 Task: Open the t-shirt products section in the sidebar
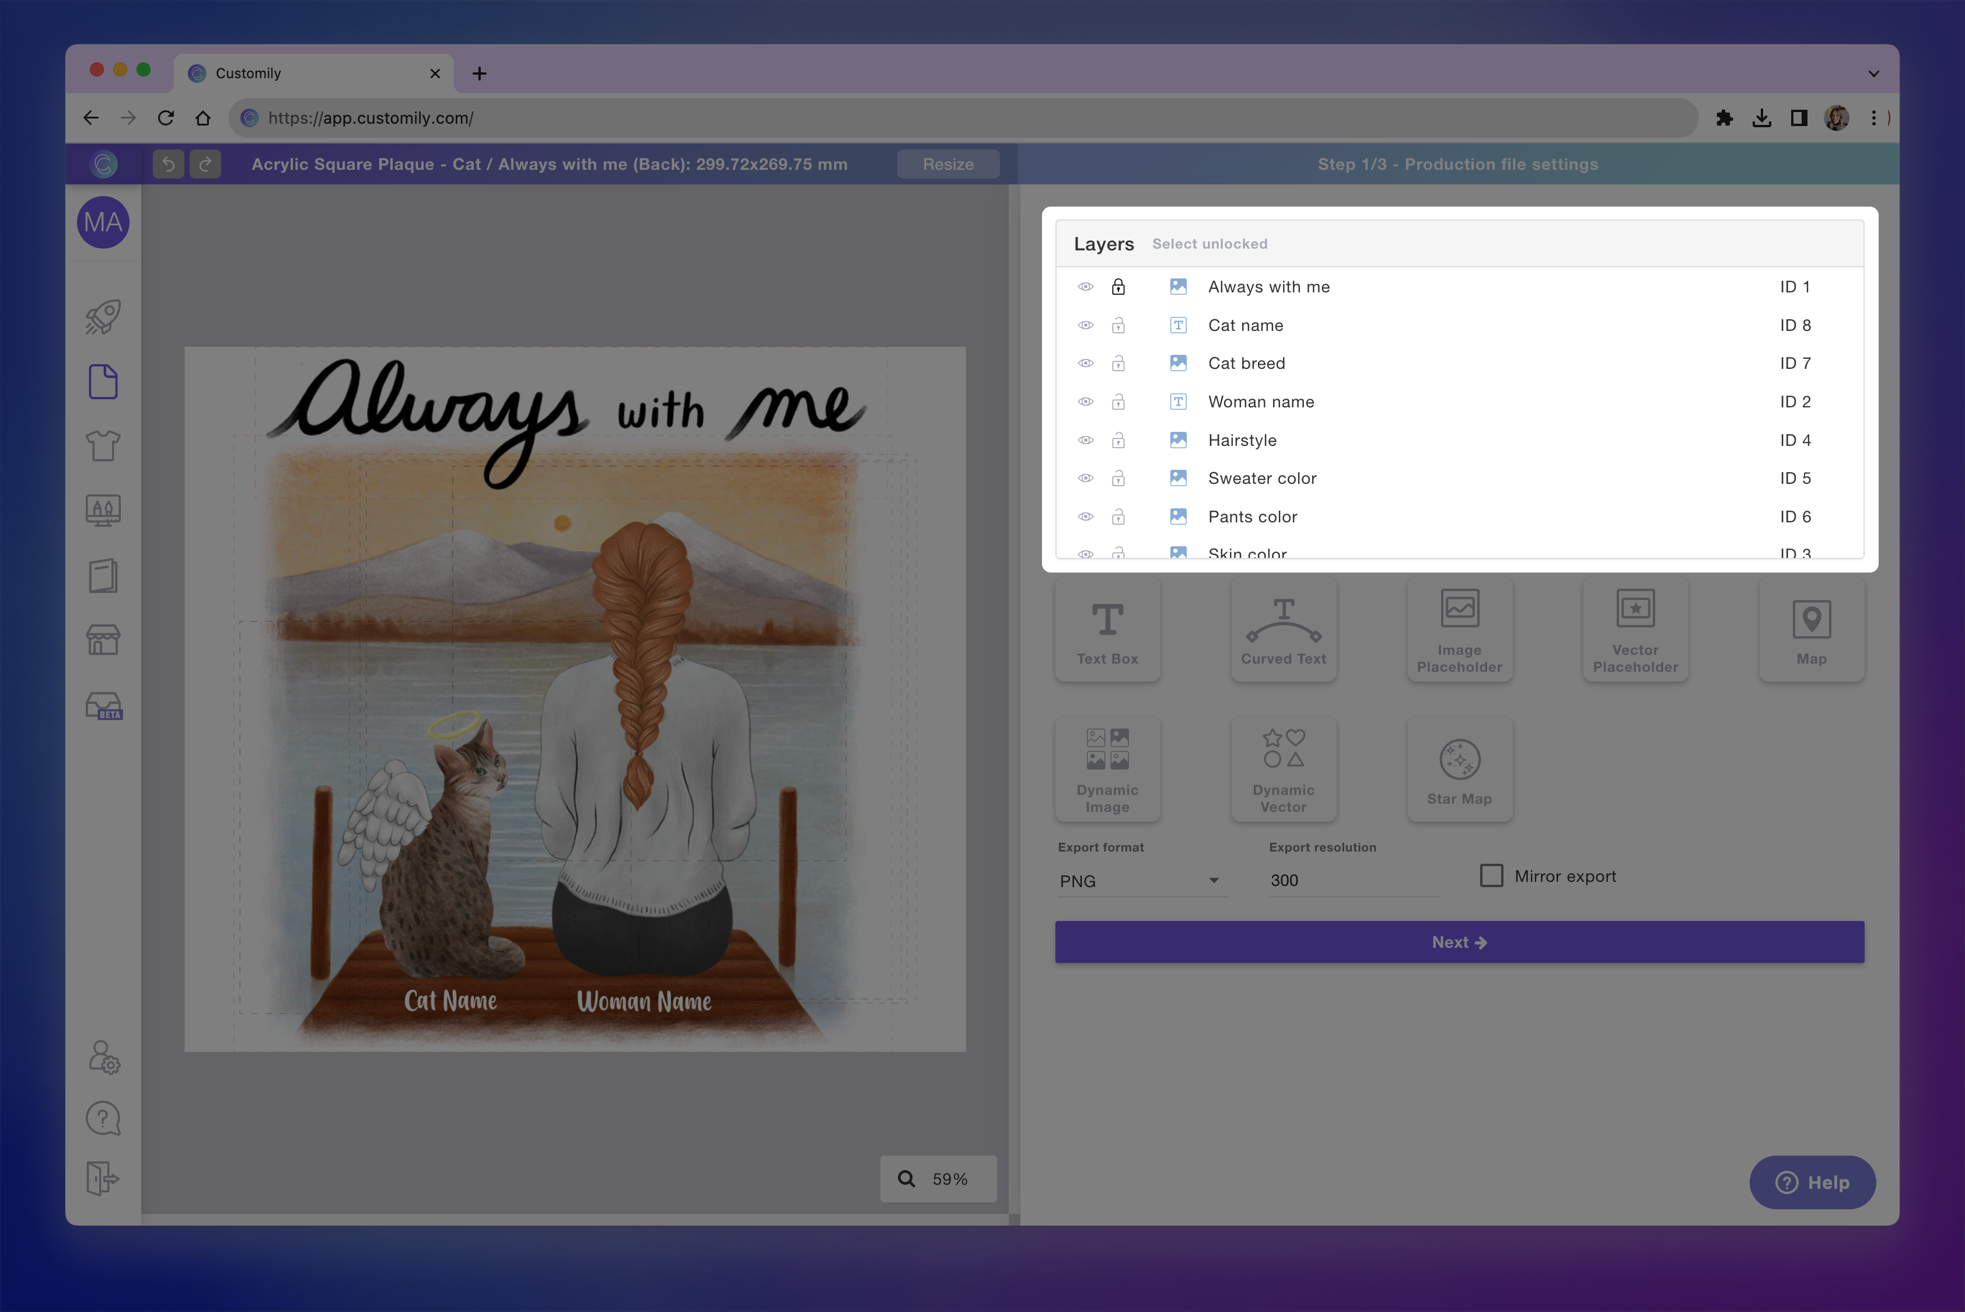102,446
